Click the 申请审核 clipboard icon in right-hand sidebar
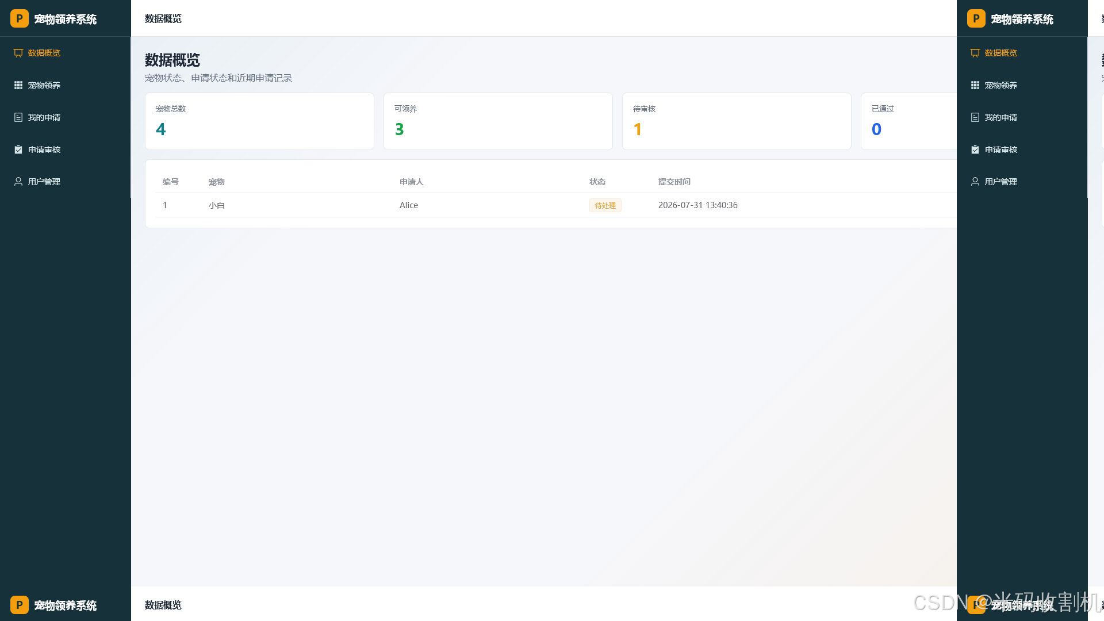 pyautogui.click(x=975, y=149)
